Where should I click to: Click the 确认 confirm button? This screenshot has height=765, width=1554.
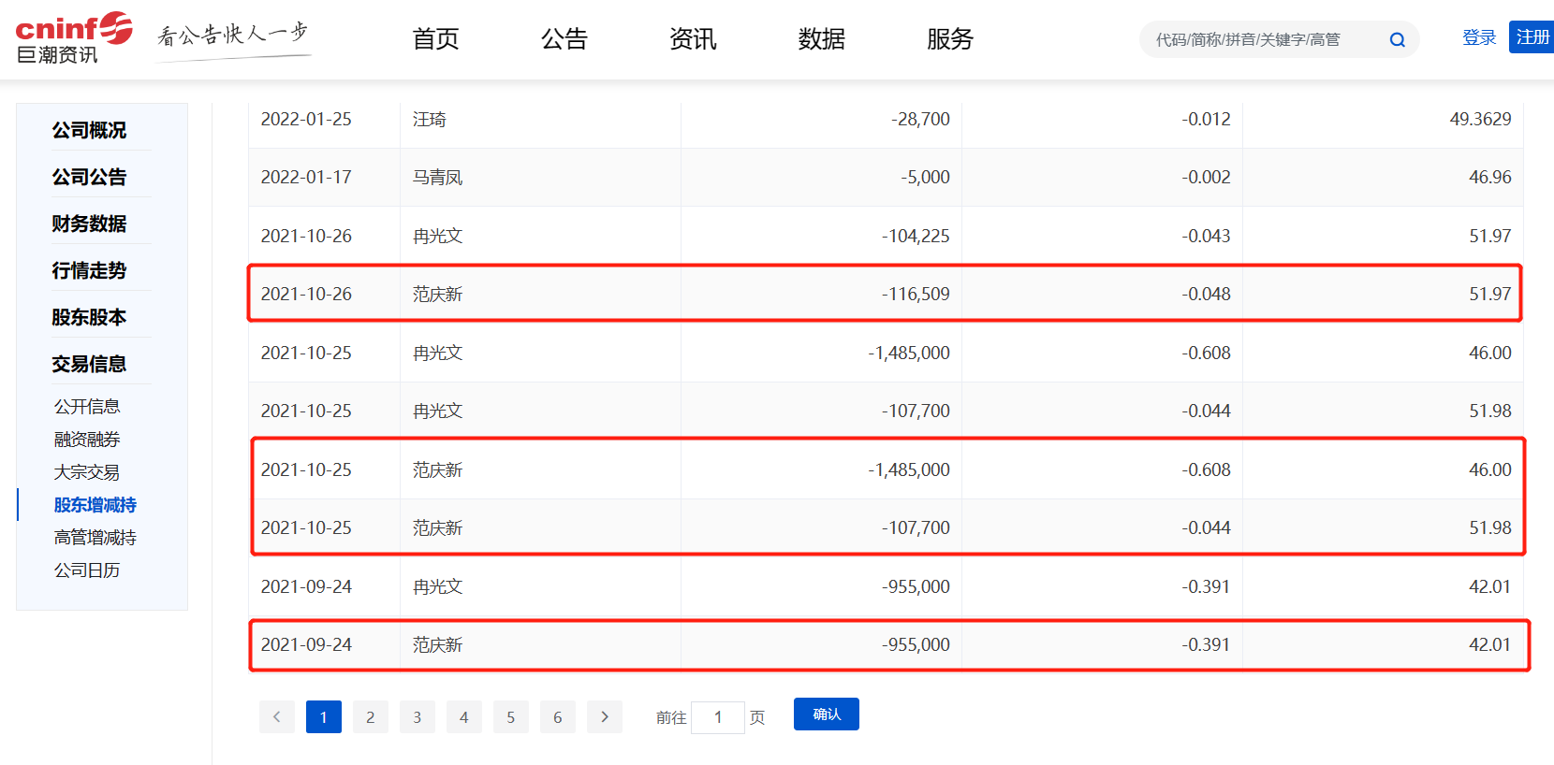click(x=827, y=714)
